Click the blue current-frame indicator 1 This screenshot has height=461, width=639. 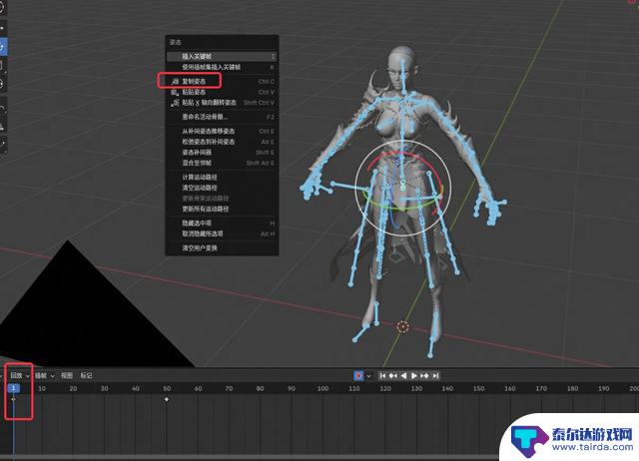13,388
